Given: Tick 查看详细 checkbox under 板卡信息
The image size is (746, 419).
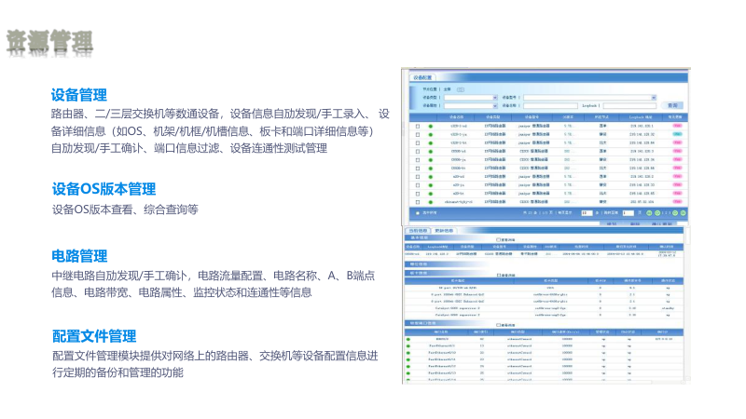Looking at the screenshot, I should (499, 276).
